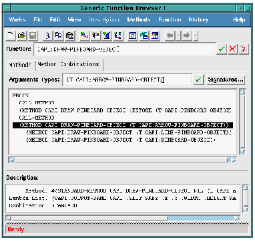Select the PROGN row in method list

(21, 96)
